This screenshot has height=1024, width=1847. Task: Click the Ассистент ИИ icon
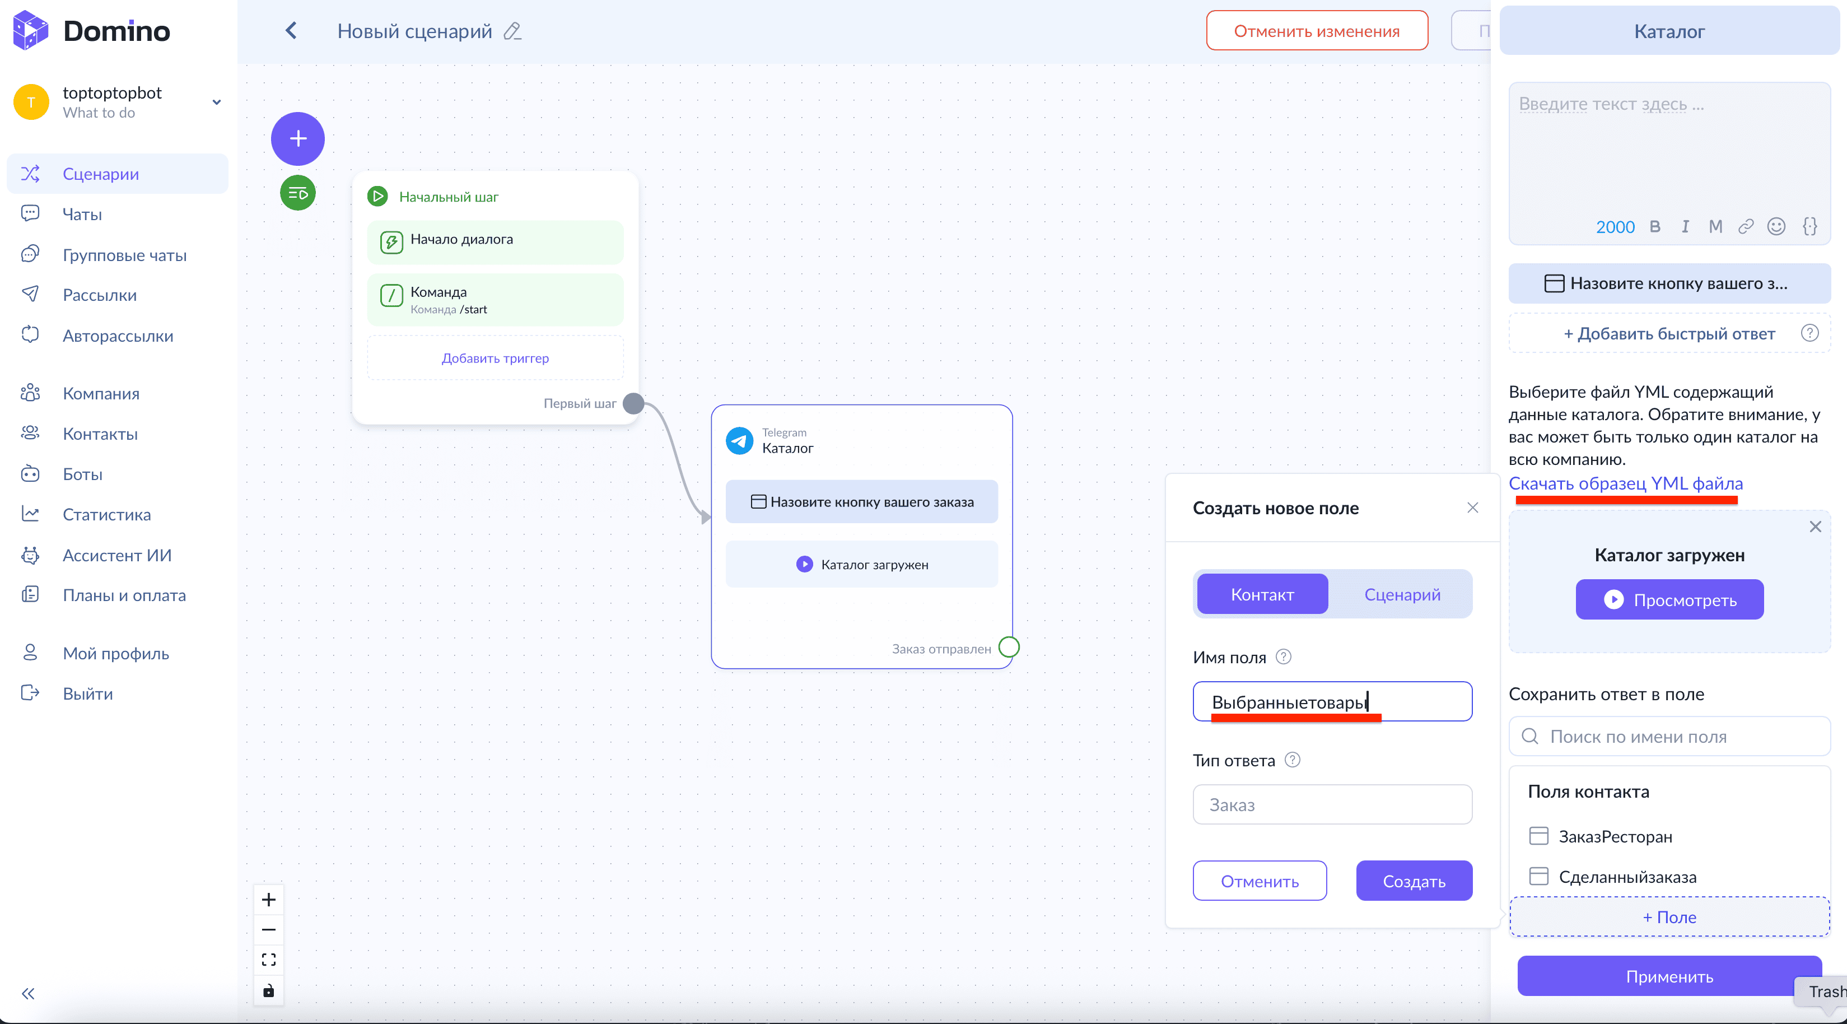(x=30, y=555)
